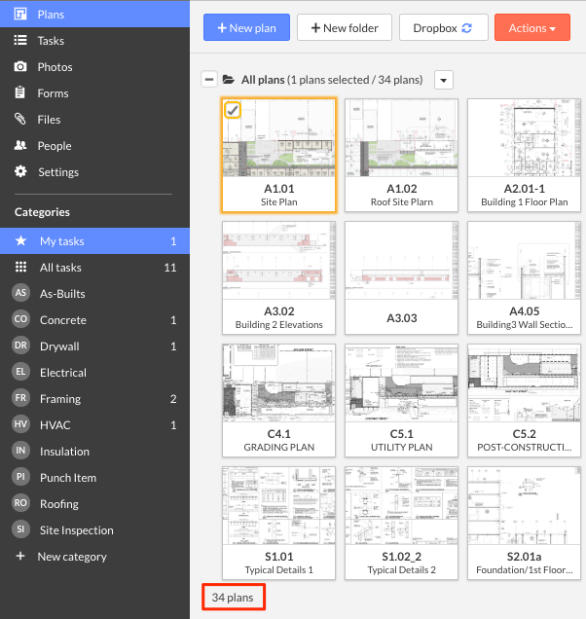Click the New plan button

[246, 28]
